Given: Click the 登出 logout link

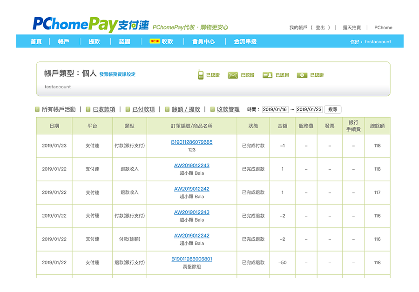Looking at the screenshot, I should (x=320, y=28).
